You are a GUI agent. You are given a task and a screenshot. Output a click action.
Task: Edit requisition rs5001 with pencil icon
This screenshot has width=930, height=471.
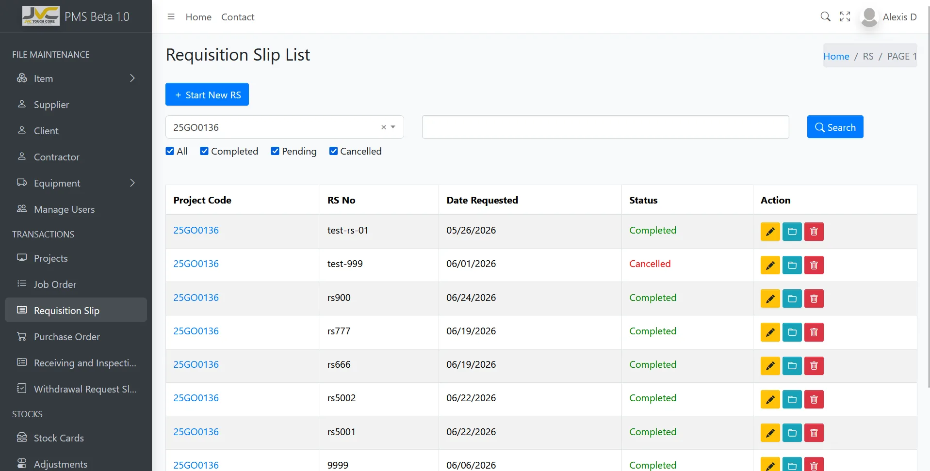click(x=770, y=433)
